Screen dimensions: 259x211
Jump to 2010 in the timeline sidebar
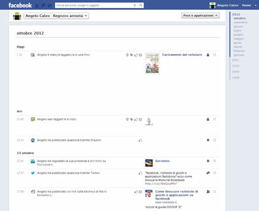[x=235, y=66]
